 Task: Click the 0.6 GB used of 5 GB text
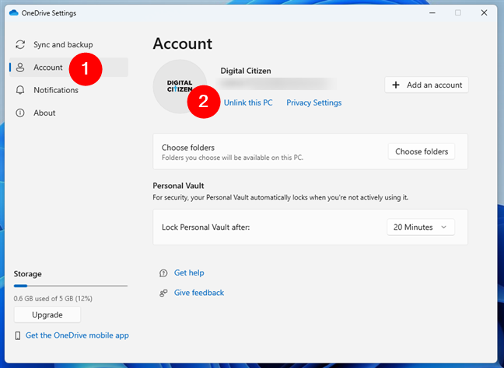coord(53,299)
